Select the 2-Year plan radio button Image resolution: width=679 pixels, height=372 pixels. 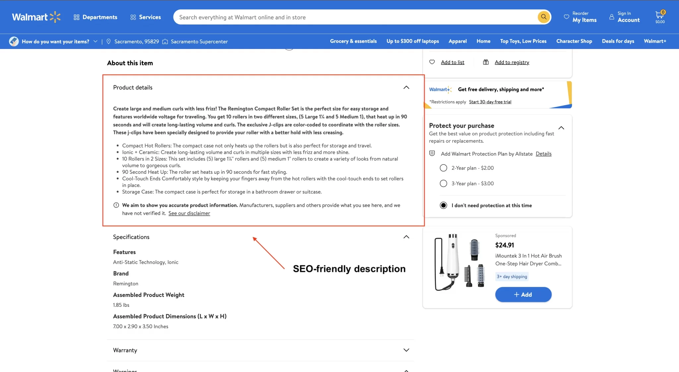click(443, 168)
